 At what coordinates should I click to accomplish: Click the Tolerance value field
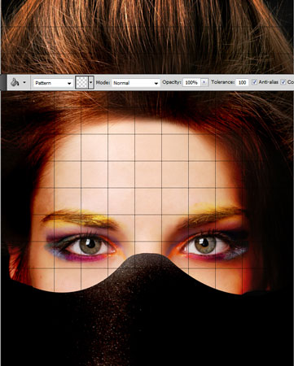pyautogui.click(x=242, y=82)
